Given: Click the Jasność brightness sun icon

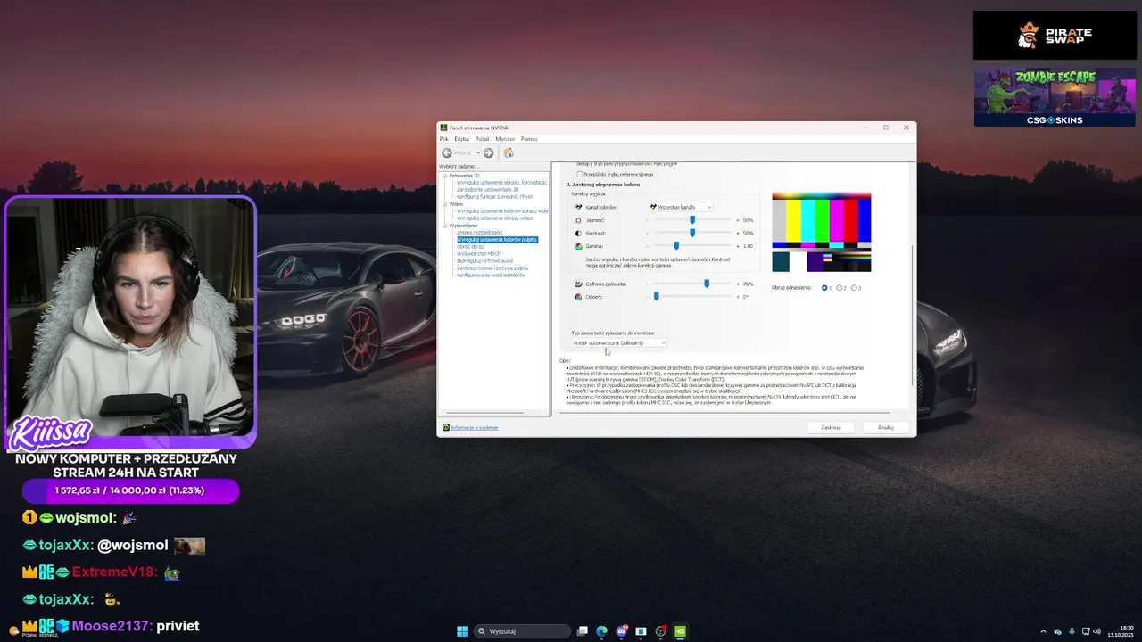Looking at the screenshot, I should coord(578,219).
